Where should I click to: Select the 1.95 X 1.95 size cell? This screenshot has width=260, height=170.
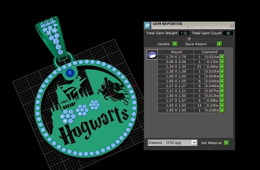(x=176, y=110)
